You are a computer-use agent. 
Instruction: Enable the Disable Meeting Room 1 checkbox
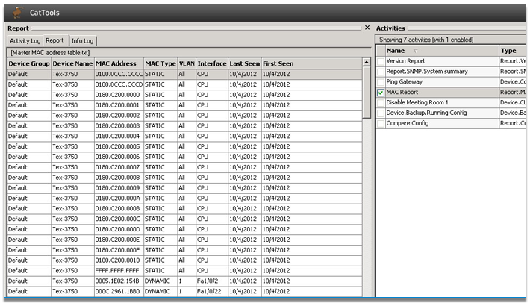381,102
